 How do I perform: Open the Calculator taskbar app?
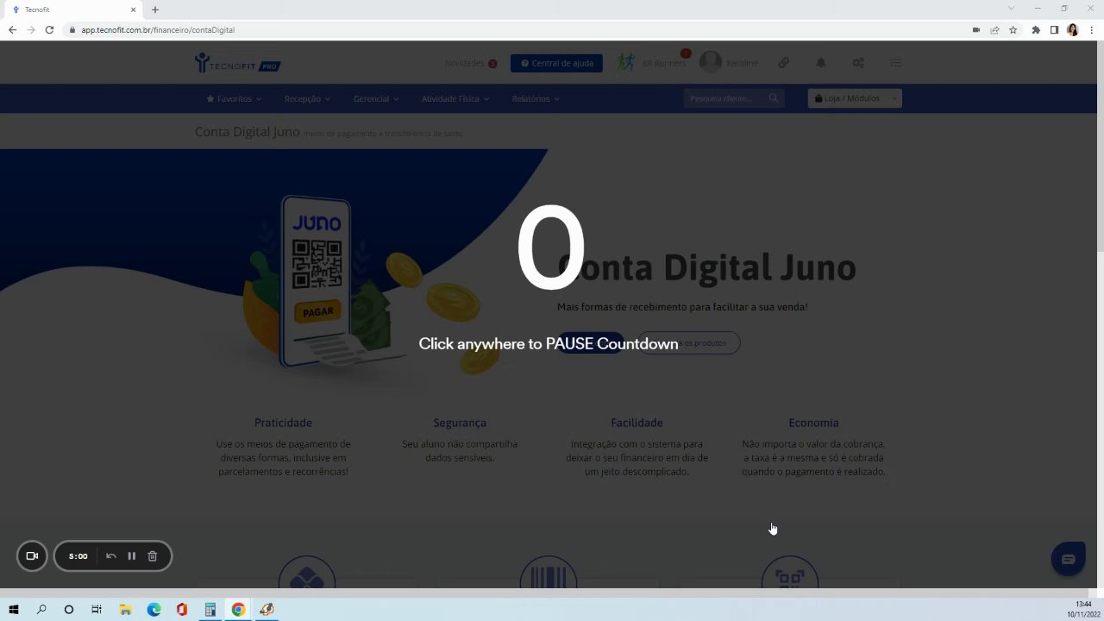pyautogui.click(x=210, y=610)
